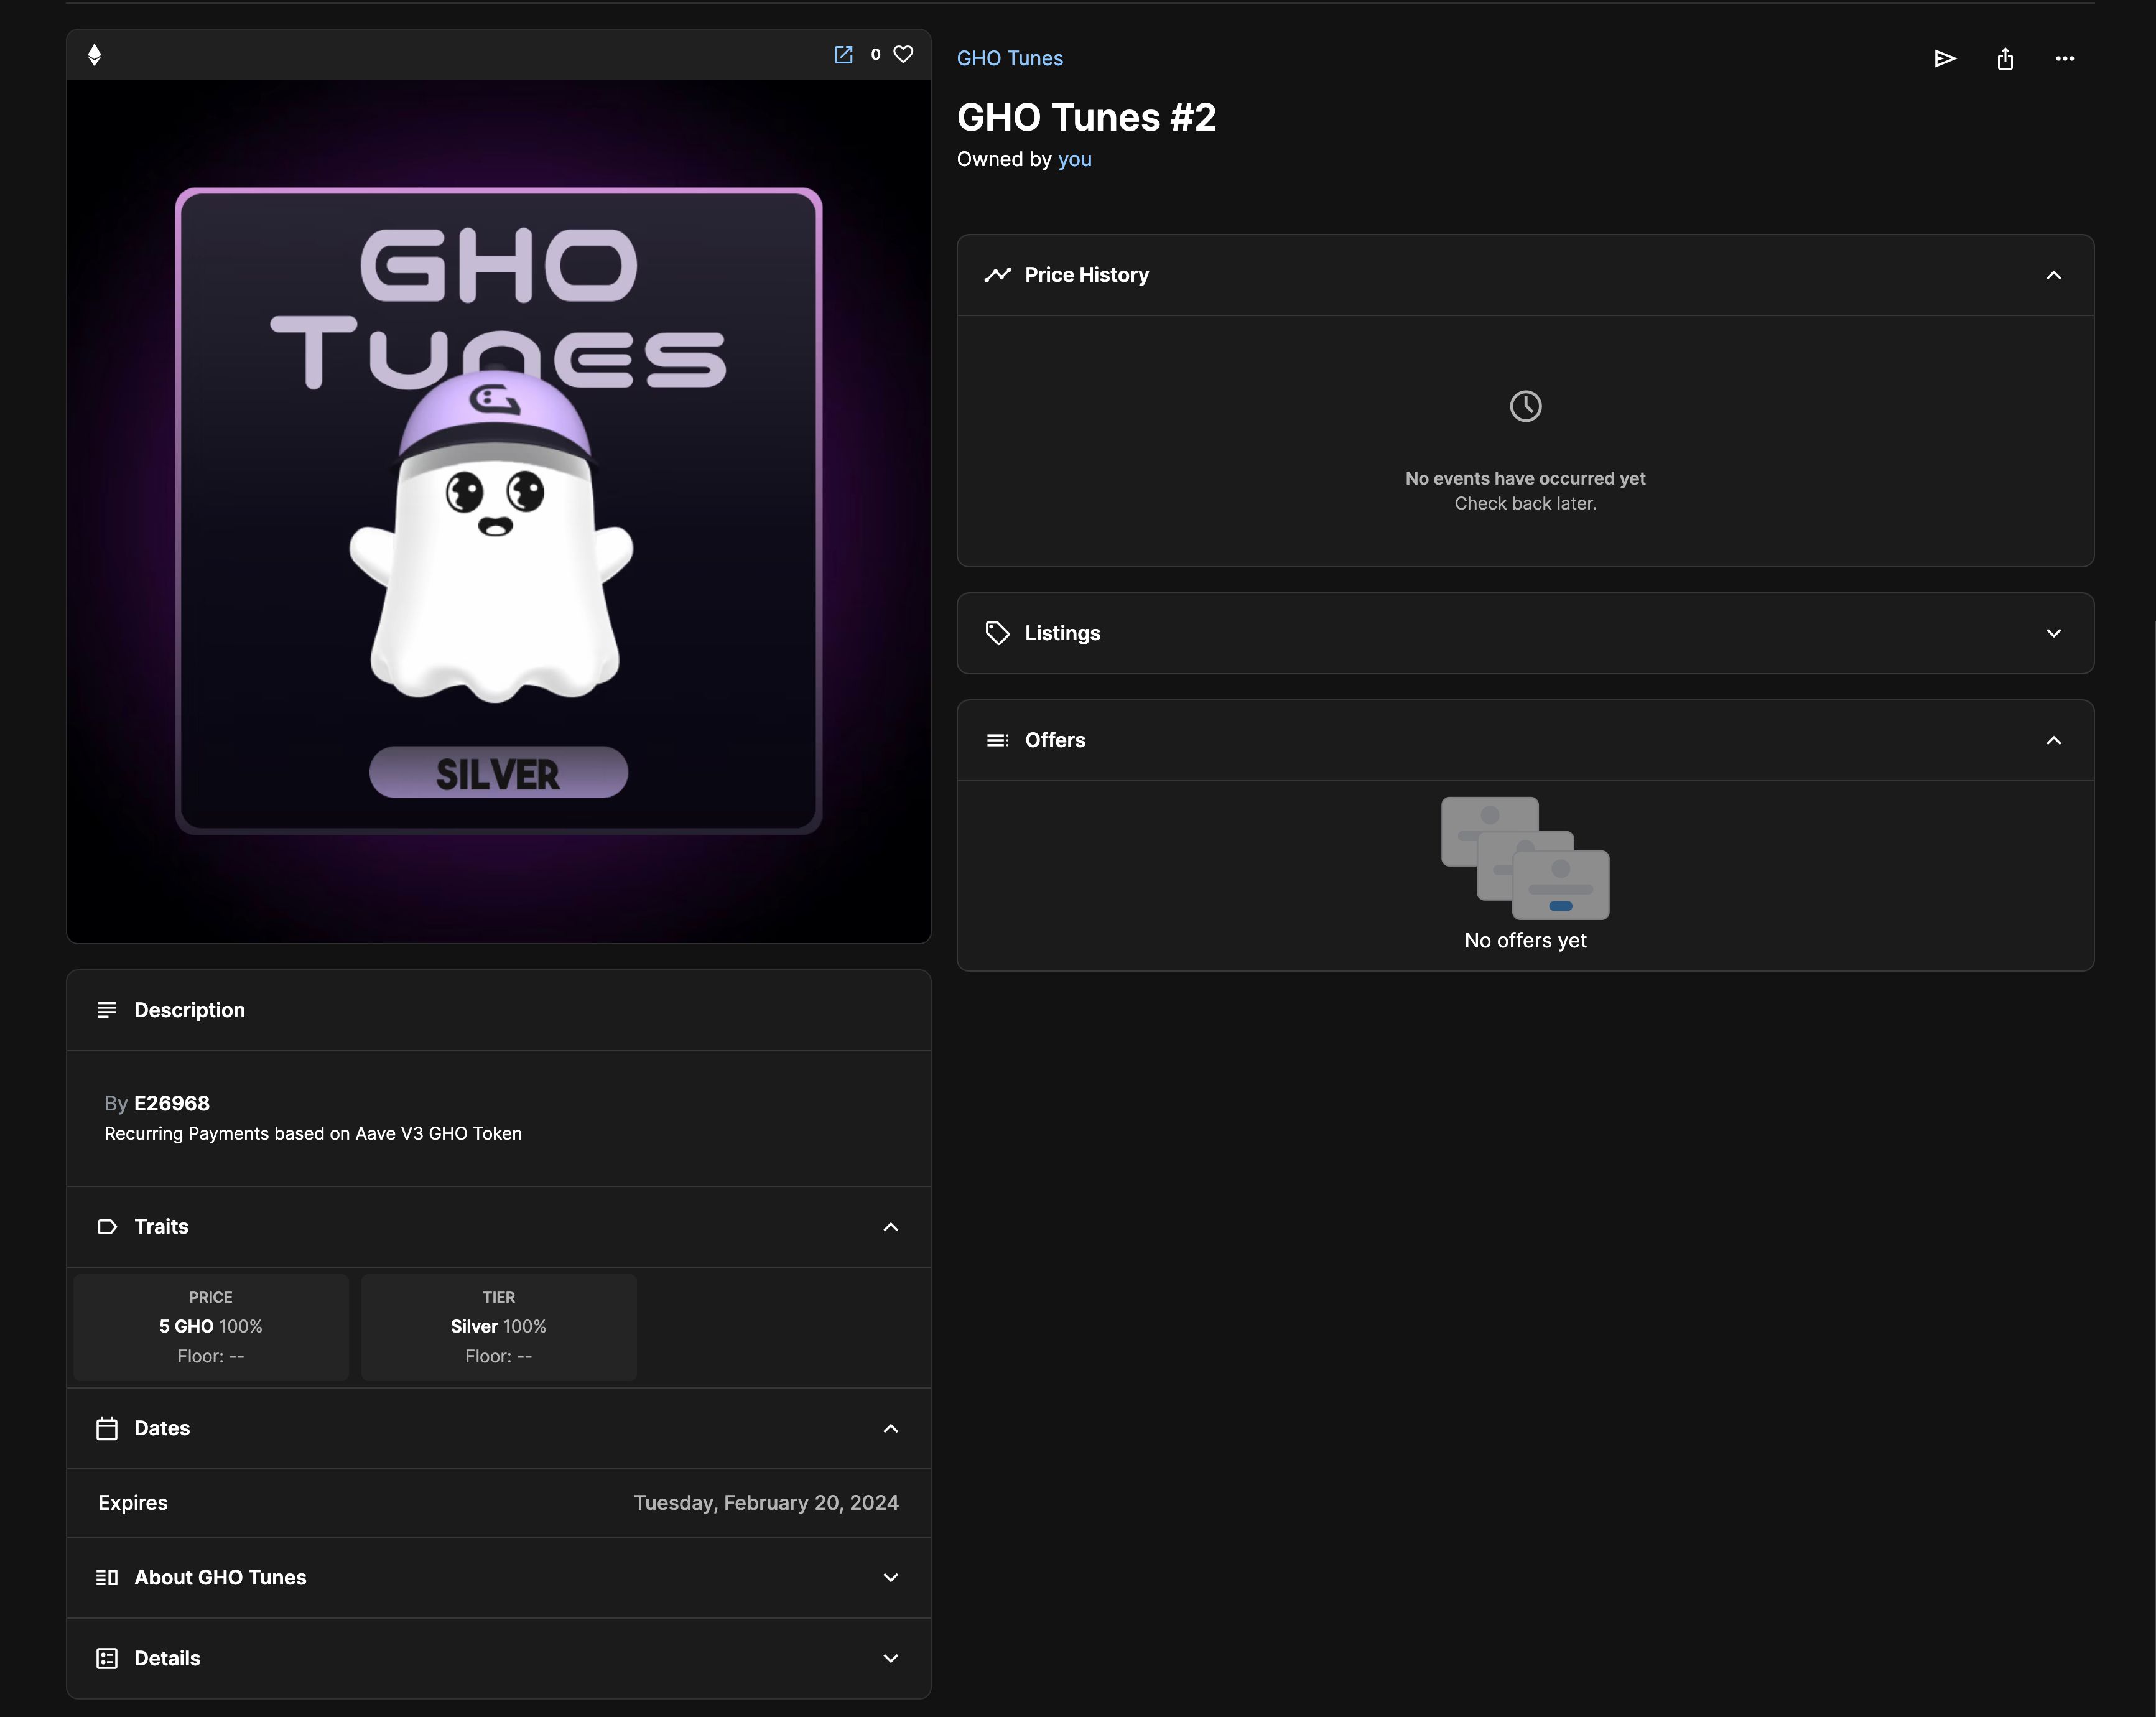This screenshot has width=2156, height=1717.
Task: Click the Price History header title
Action: pos(1087,275)
